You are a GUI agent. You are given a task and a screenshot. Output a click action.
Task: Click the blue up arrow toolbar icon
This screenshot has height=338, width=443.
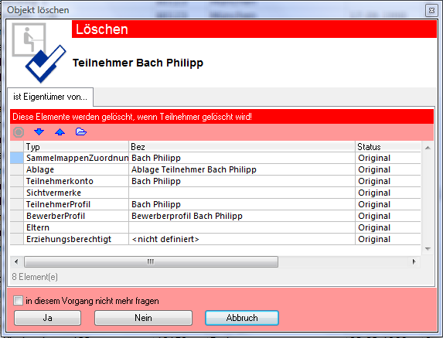tap(60, 132)
